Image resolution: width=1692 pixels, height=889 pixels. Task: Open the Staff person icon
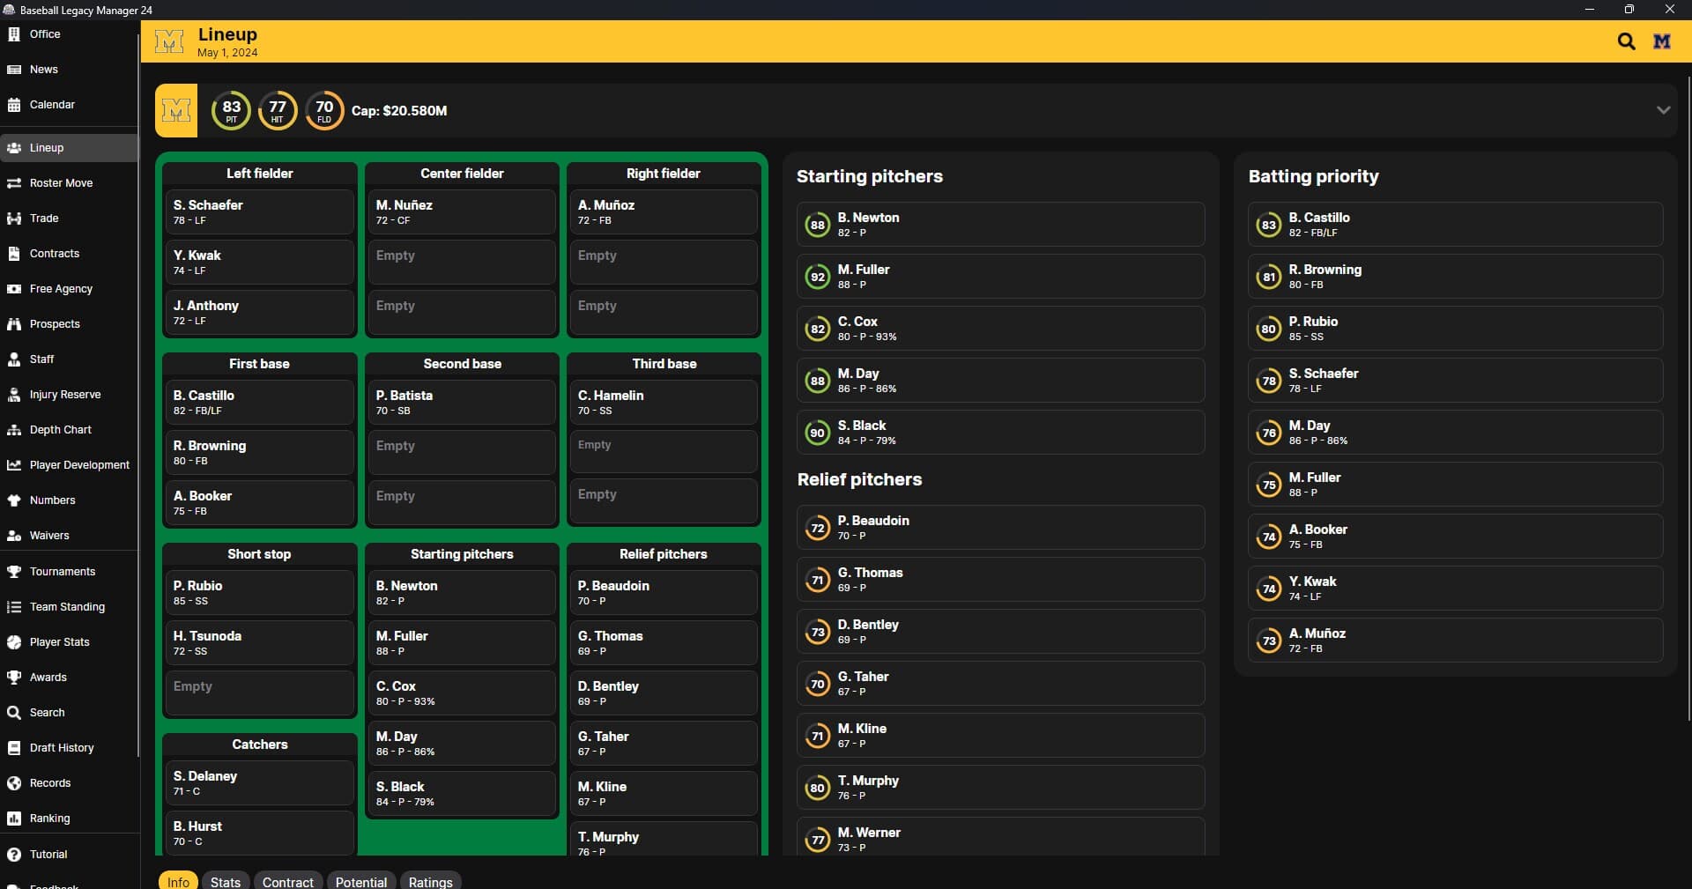click(x=14, y=359)
